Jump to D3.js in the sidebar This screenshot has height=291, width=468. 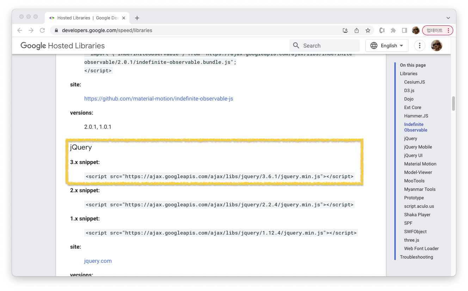[x=409, y=91]
